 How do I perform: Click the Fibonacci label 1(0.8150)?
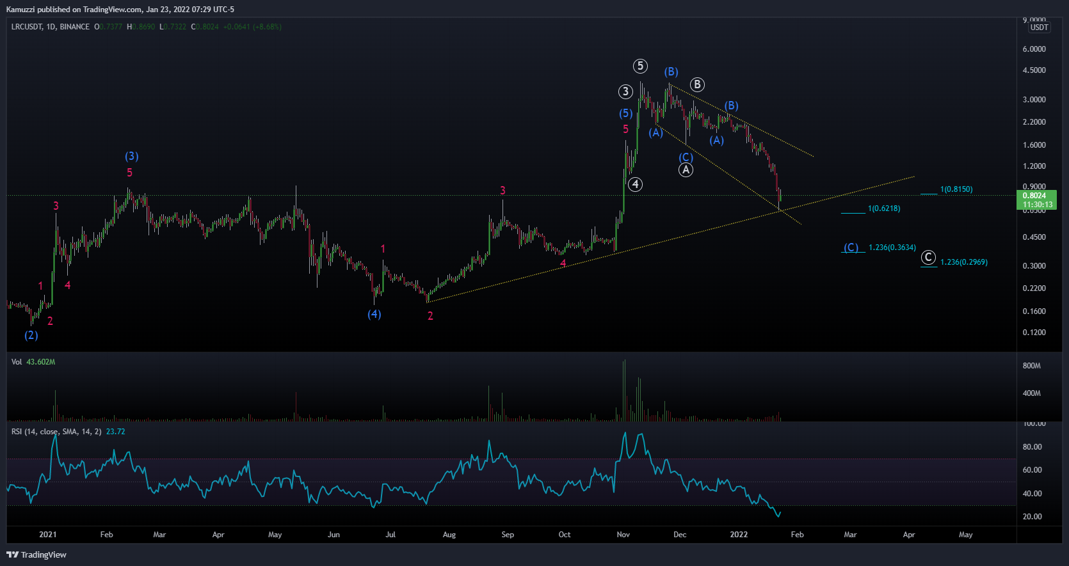(956, 189)
